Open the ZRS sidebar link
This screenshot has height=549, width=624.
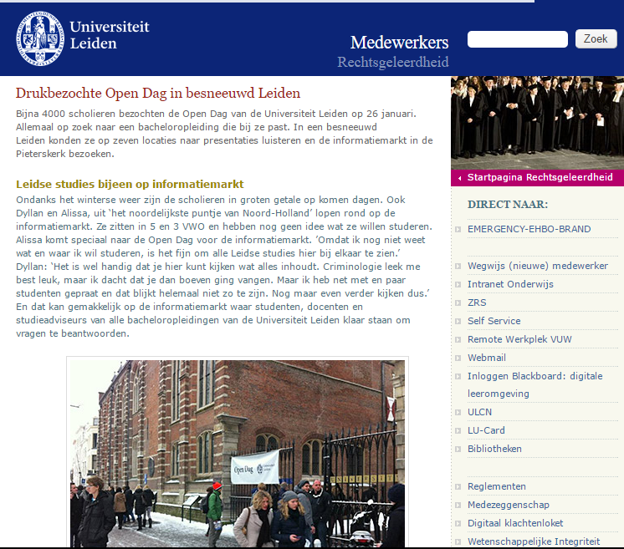(x=477, y=302)
